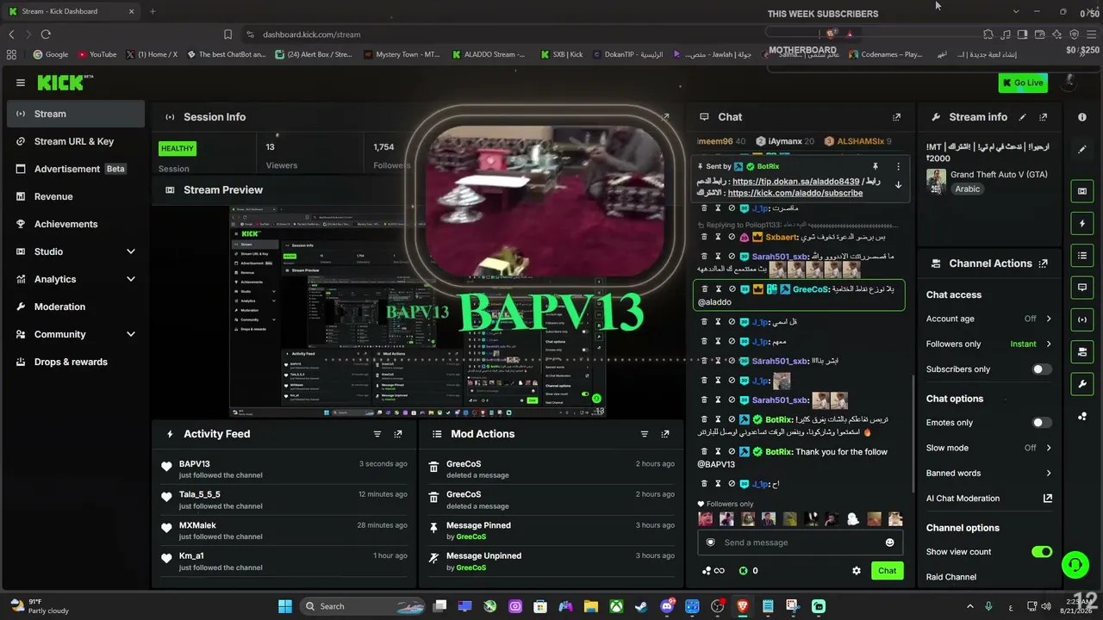Open the YouTube bookmark
Image resolution: width=1103 pixels, height=620 pixels.
point(97,54)
